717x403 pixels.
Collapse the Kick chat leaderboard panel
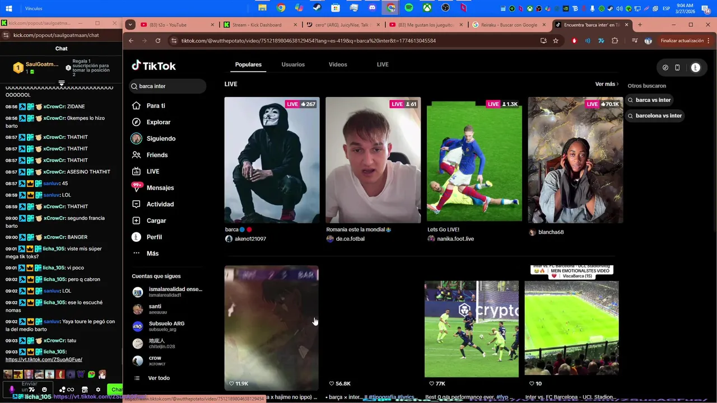click(62, 83)
